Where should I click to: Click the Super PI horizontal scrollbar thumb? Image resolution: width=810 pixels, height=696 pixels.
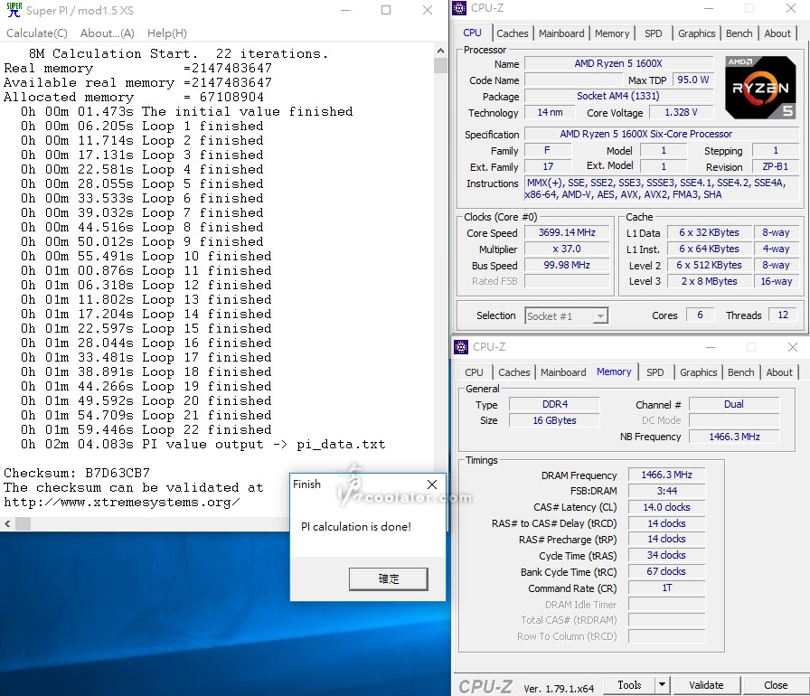(23, 523)
